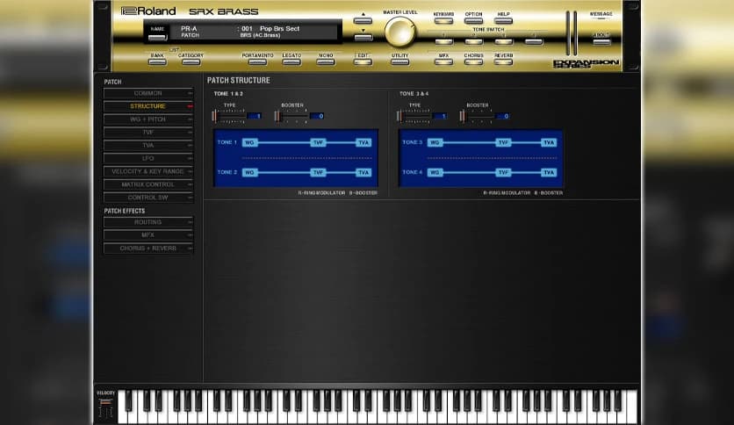
Task: Click the Tone 1 & 2 TYPE slider
Action: click(x=228, y=116)
